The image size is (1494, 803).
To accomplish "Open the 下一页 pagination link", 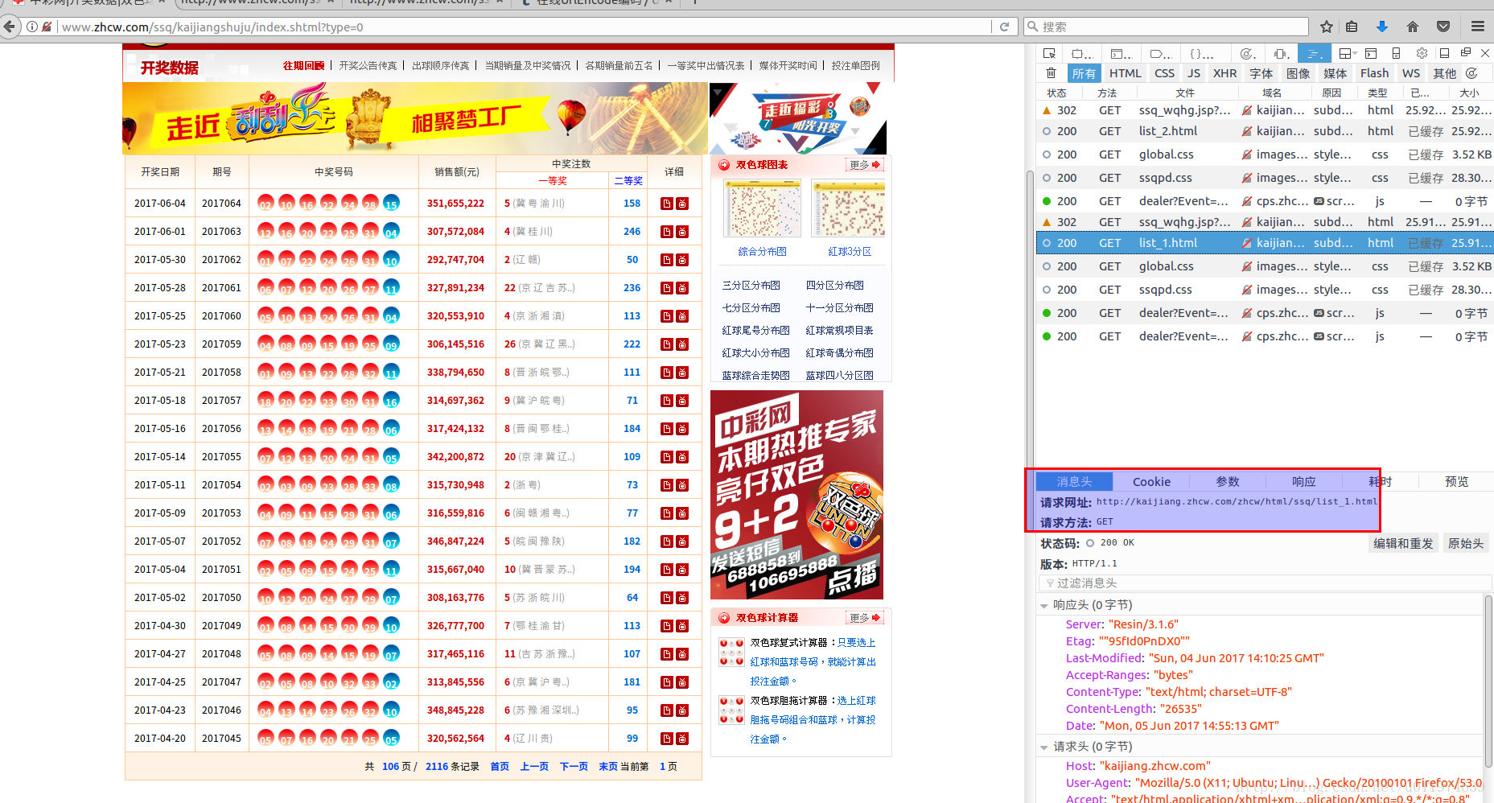I will click(x=573, y=766).
